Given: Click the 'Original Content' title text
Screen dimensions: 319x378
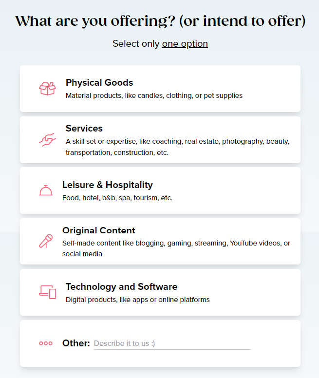Looking at the screenshot, I should point(99,230).
